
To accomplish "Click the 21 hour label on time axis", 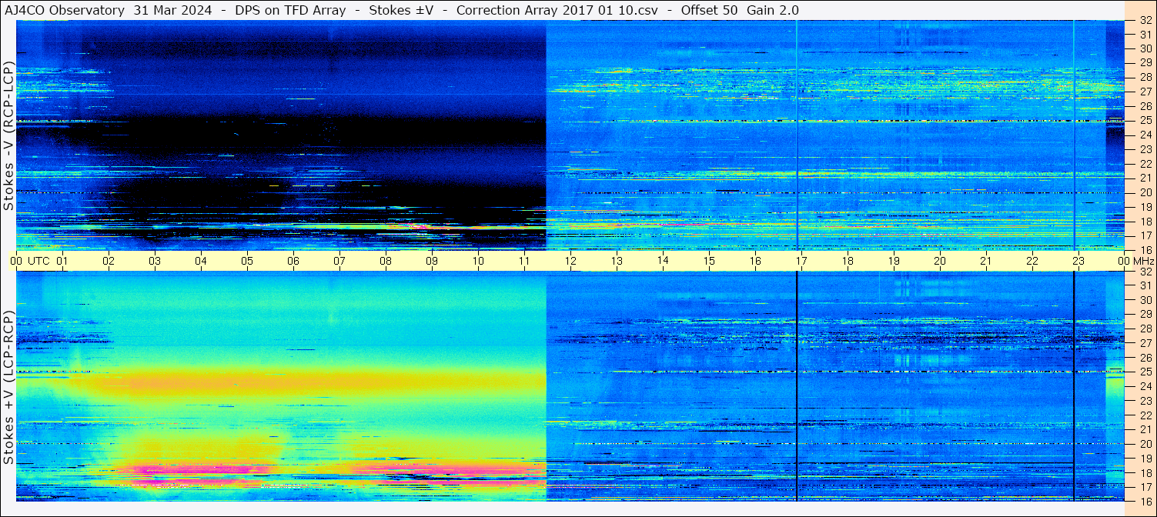I will [x=986, y=261].
